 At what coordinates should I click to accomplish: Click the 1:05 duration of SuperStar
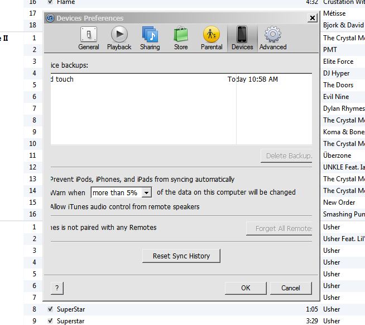pyautogui.click(x=312, y=309)
